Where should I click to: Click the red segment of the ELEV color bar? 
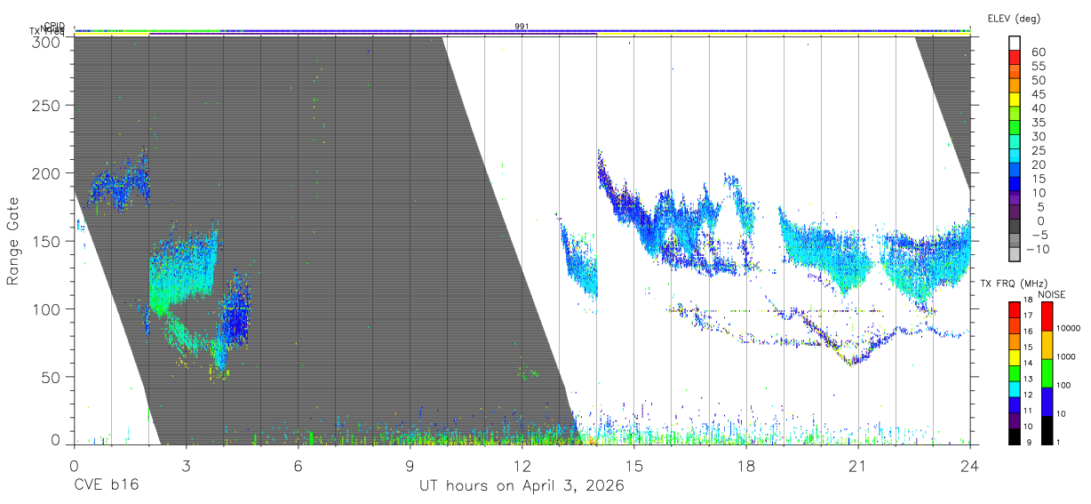[1015, 58]
